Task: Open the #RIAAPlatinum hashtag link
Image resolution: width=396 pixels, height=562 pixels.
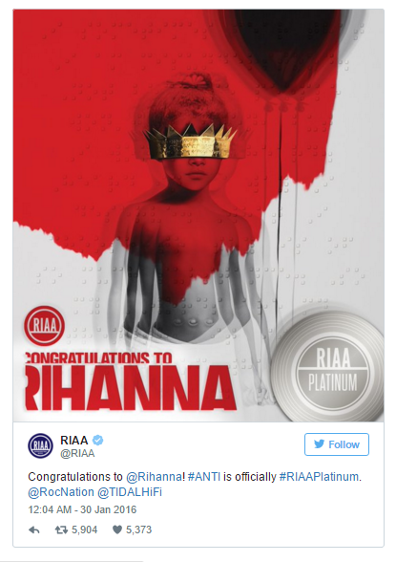Action: (x=319, y=477)
